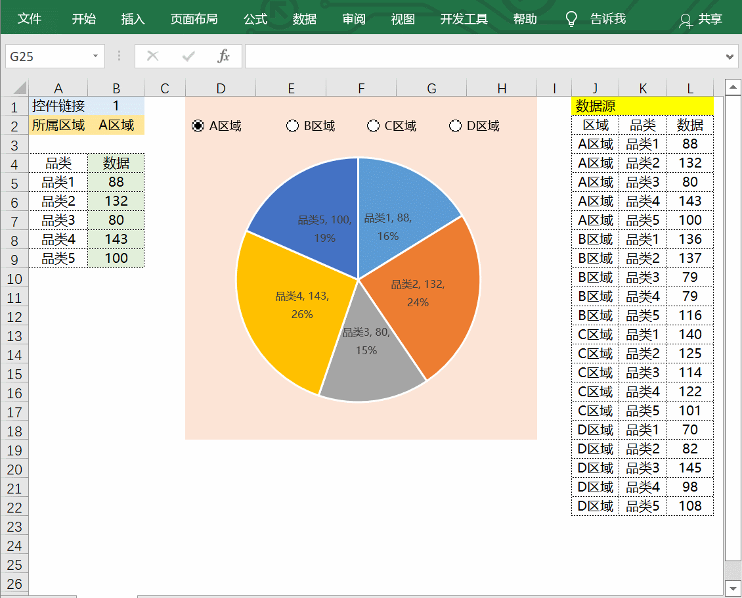Click the Cancel X icon in formula bar

(152, 57)
